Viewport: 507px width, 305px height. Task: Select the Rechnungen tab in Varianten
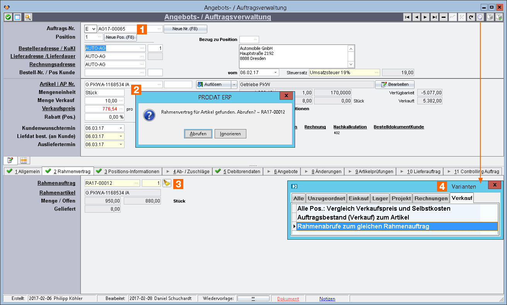[x=431, y=198]
